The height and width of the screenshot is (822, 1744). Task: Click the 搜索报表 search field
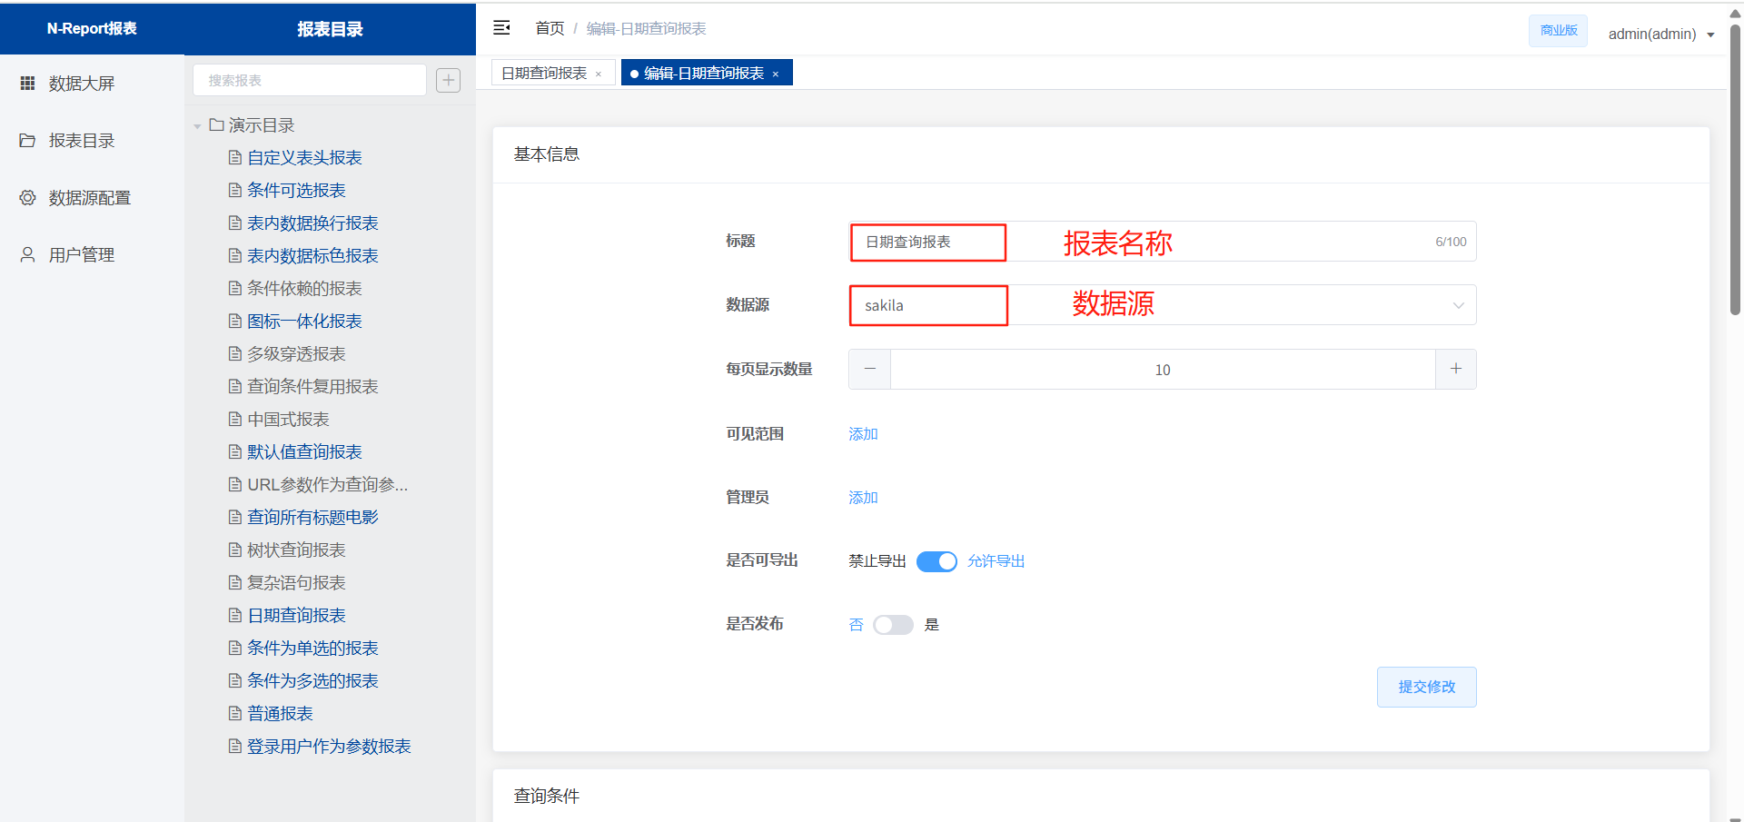[x=309, y=80]
